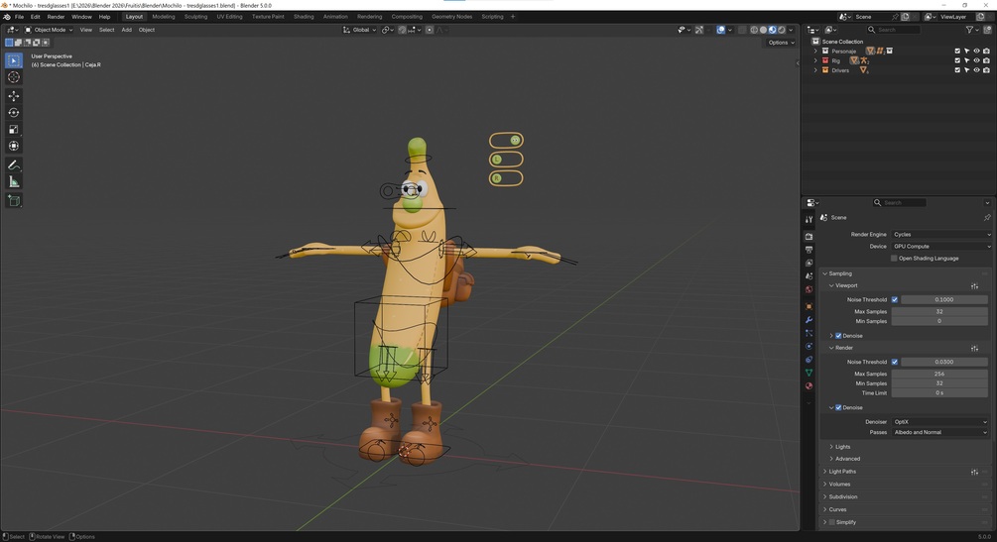Select the Annotate pencil tool

(x=13, y=164)
